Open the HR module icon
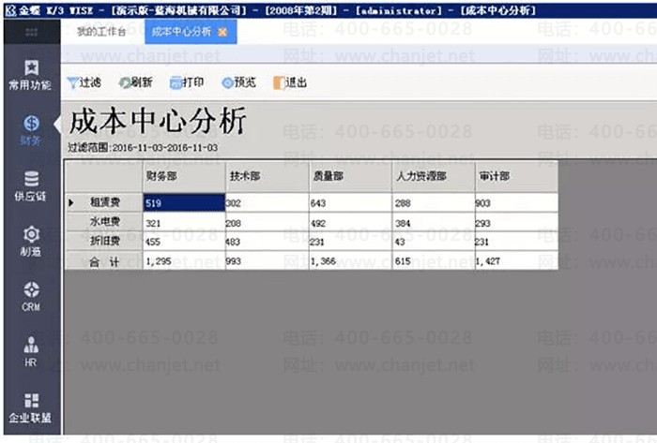This screenshot has height=443, width=657. pos(31,351)
